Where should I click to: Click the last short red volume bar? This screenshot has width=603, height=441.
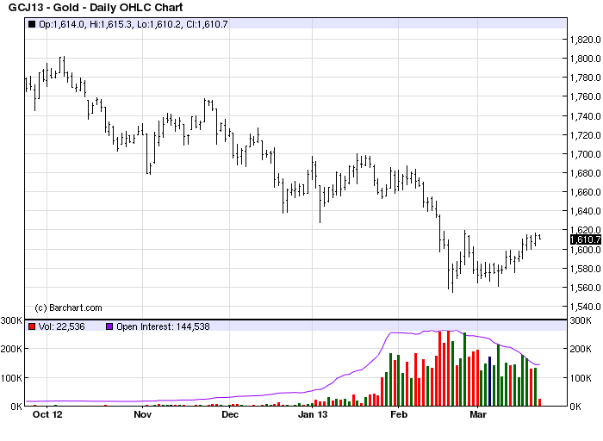(x=539, y=402)
